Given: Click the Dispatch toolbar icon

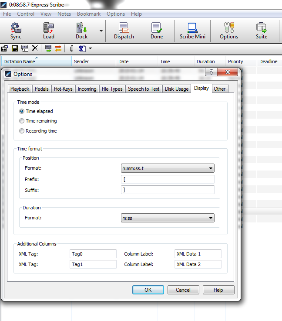Looking at the screenshot, I should pyautogui.click(x=124, y=31).
